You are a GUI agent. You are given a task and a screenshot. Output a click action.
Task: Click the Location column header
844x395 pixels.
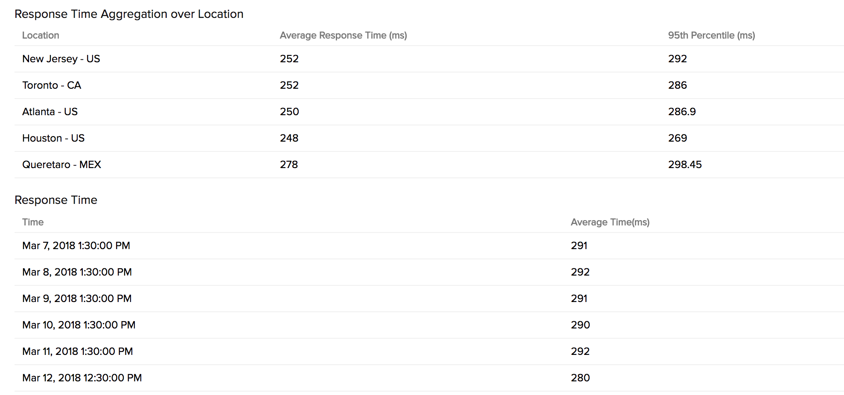tap(41, 35)
